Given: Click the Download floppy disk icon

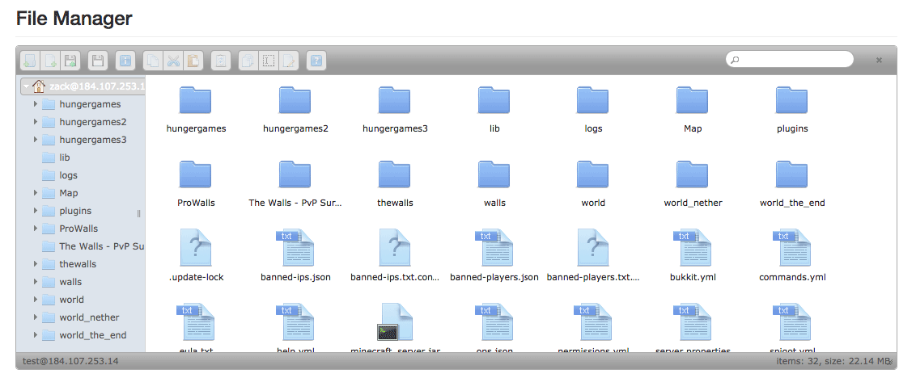Looking at the screenshot, I should [x=98, y=61].
